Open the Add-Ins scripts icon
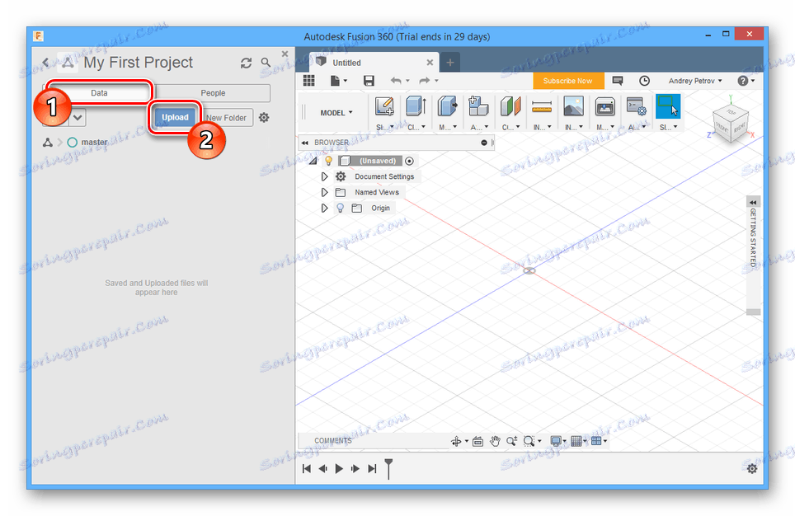795x516 pixels. [637, 106]
